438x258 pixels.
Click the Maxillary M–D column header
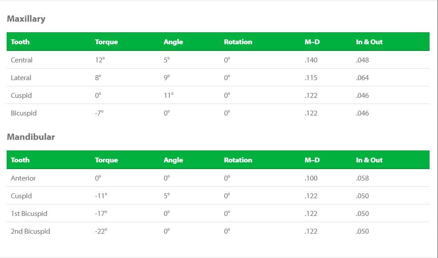point(312,42)
